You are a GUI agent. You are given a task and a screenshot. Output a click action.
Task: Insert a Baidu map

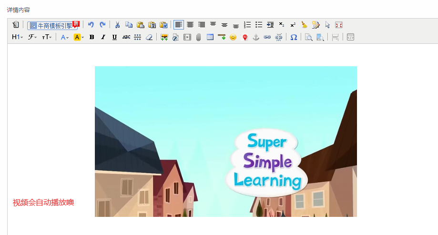coord(244,37)
